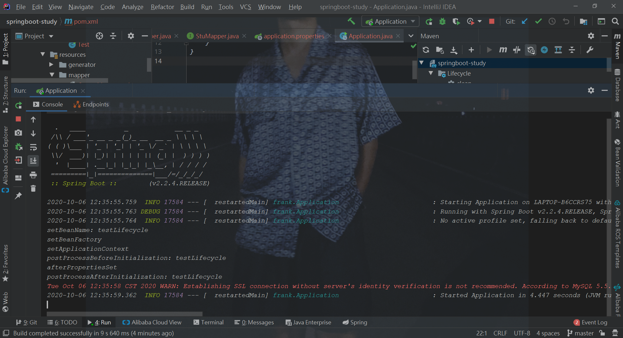
Task: Open Run panel settings gear
Action: point(591,91)
